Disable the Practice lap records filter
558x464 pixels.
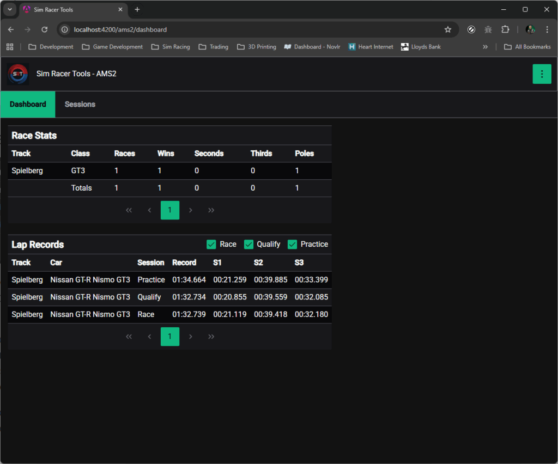[x=293, y=245]
